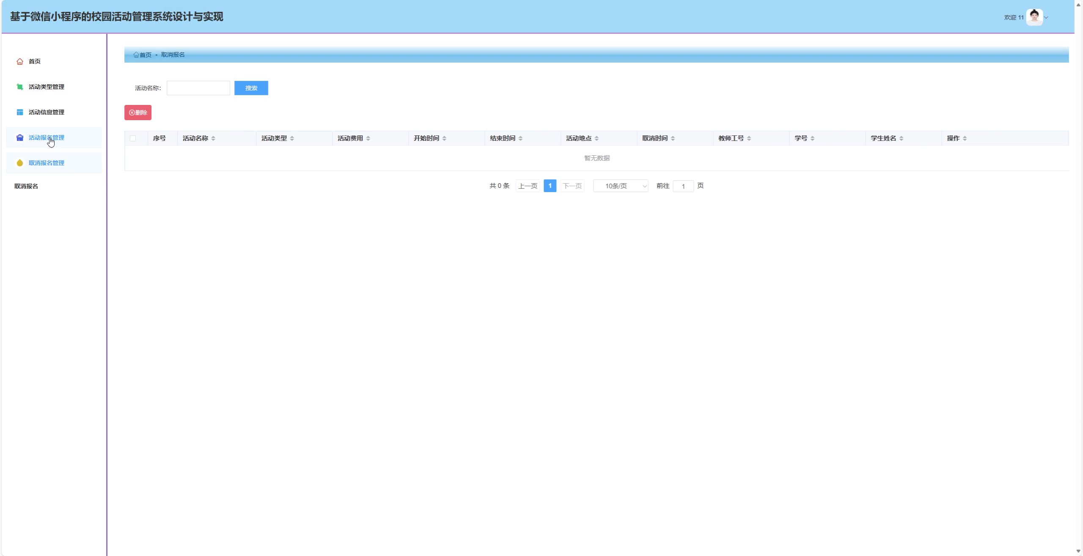Click the activity registration management briefcase icon
Image resolution: width=1083 pixels, height=556 pixels.
[x=19, y=138]
